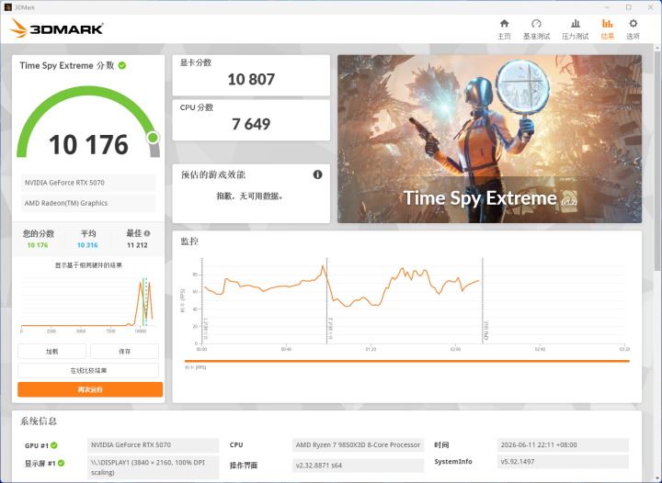Click the NVIDIA GeForce RTX 5070 field under score
Screen dimensions: 662x483
pos(88,183)
